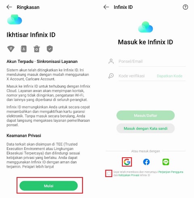The height and width of the screenshot is (198, 194).
Task: Focus the Ponsel/Email input field
Action: coord(152,61)
